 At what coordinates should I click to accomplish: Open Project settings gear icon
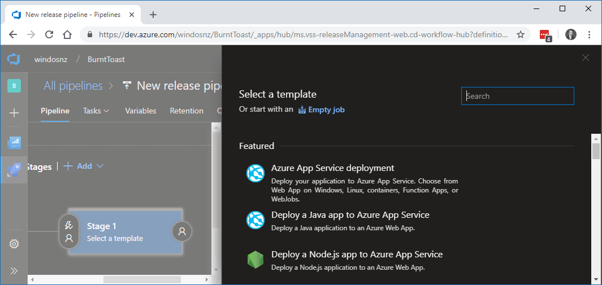pos(14,244)
